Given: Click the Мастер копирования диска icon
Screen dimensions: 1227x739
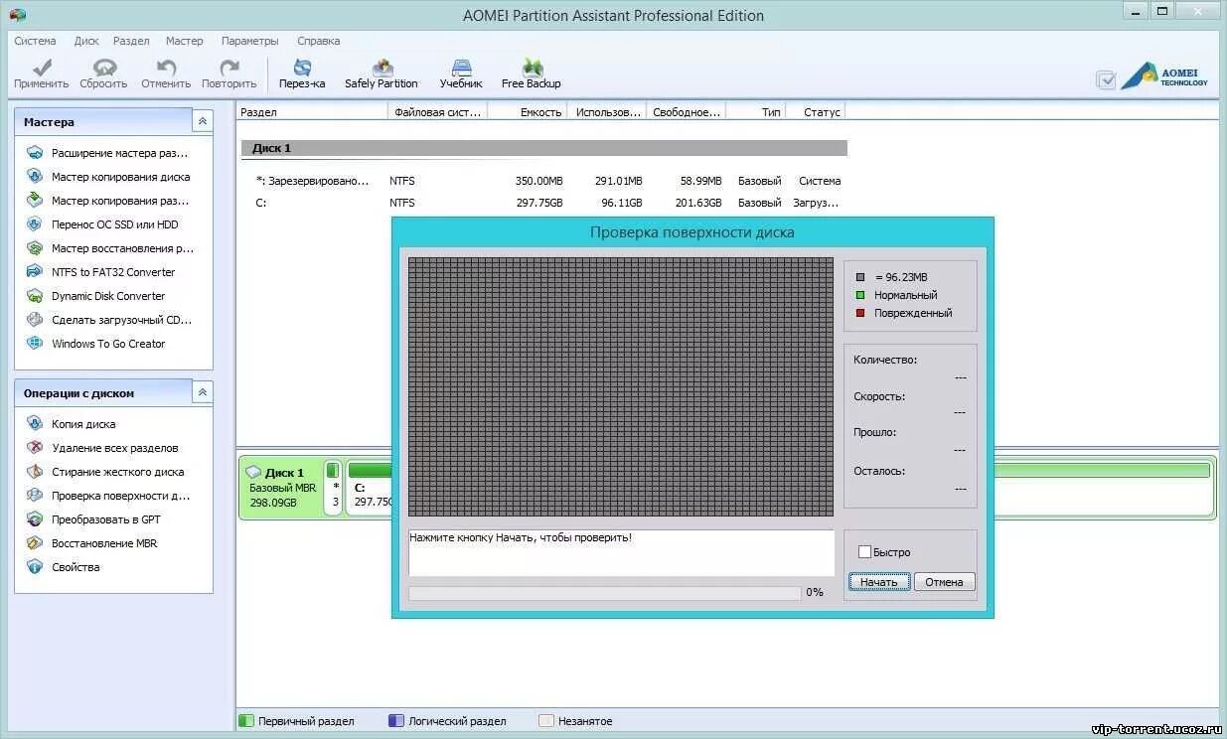Looking at the screenshot, I should 35,177.
